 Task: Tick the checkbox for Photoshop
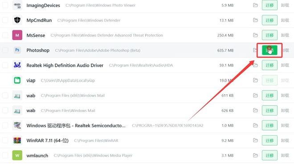pyautogui.click(x=5, y=50)
